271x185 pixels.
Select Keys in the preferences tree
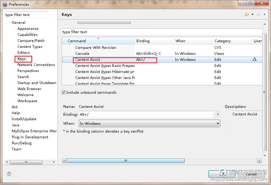21,59
